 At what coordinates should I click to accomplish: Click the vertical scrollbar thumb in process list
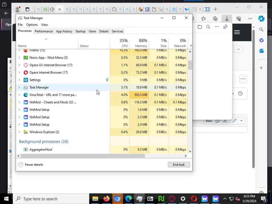coord(190,65)
